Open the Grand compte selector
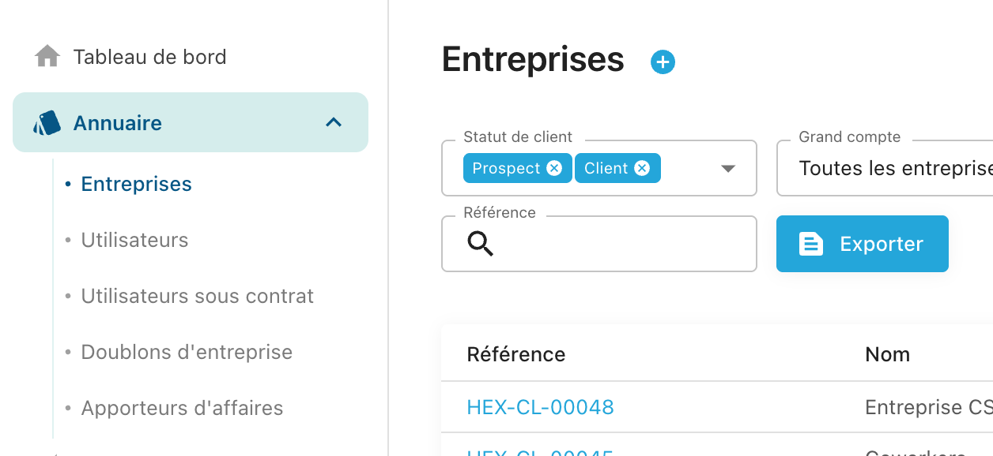Image resolution: width=993 pixels, height=456 pixels. tap(885, 168)
